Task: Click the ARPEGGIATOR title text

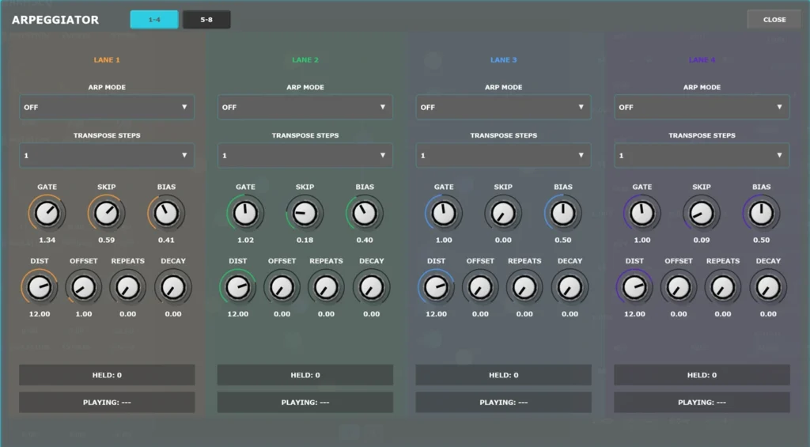Action: (x=55, y=20)
